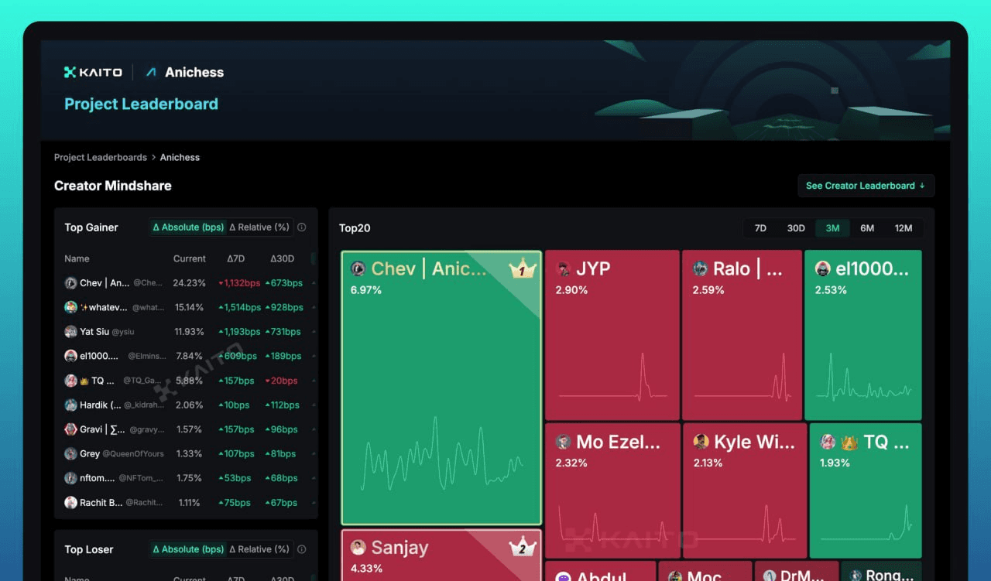Image resolution: width=991 pixels, height=581 pixels.
Task: Click el1000 avatar in treemap tile
Action: 822,268
